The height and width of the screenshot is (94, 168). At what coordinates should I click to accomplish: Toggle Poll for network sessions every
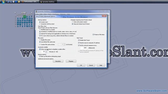pos(79,45)
